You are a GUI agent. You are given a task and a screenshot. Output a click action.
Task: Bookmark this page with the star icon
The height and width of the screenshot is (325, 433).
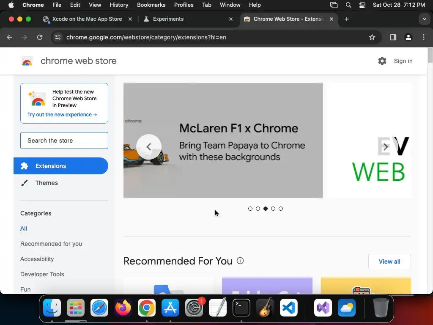click(372, 37)
